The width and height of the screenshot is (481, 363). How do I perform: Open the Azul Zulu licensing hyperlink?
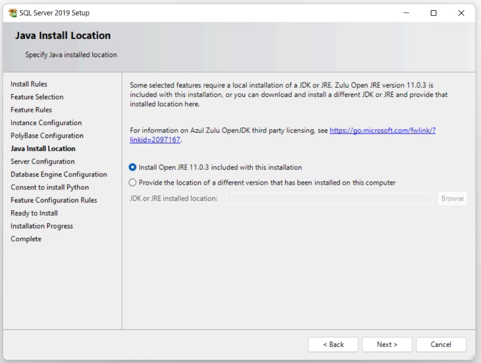(382, 131)
